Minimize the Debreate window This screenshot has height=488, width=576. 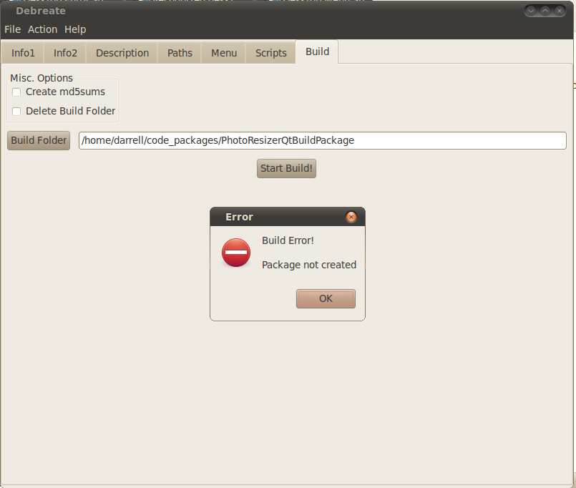[x=532, y=11]
